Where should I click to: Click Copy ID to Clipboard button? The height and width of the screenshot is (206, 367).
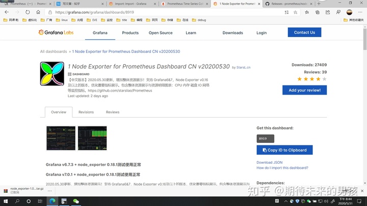[x=284, y=150]
